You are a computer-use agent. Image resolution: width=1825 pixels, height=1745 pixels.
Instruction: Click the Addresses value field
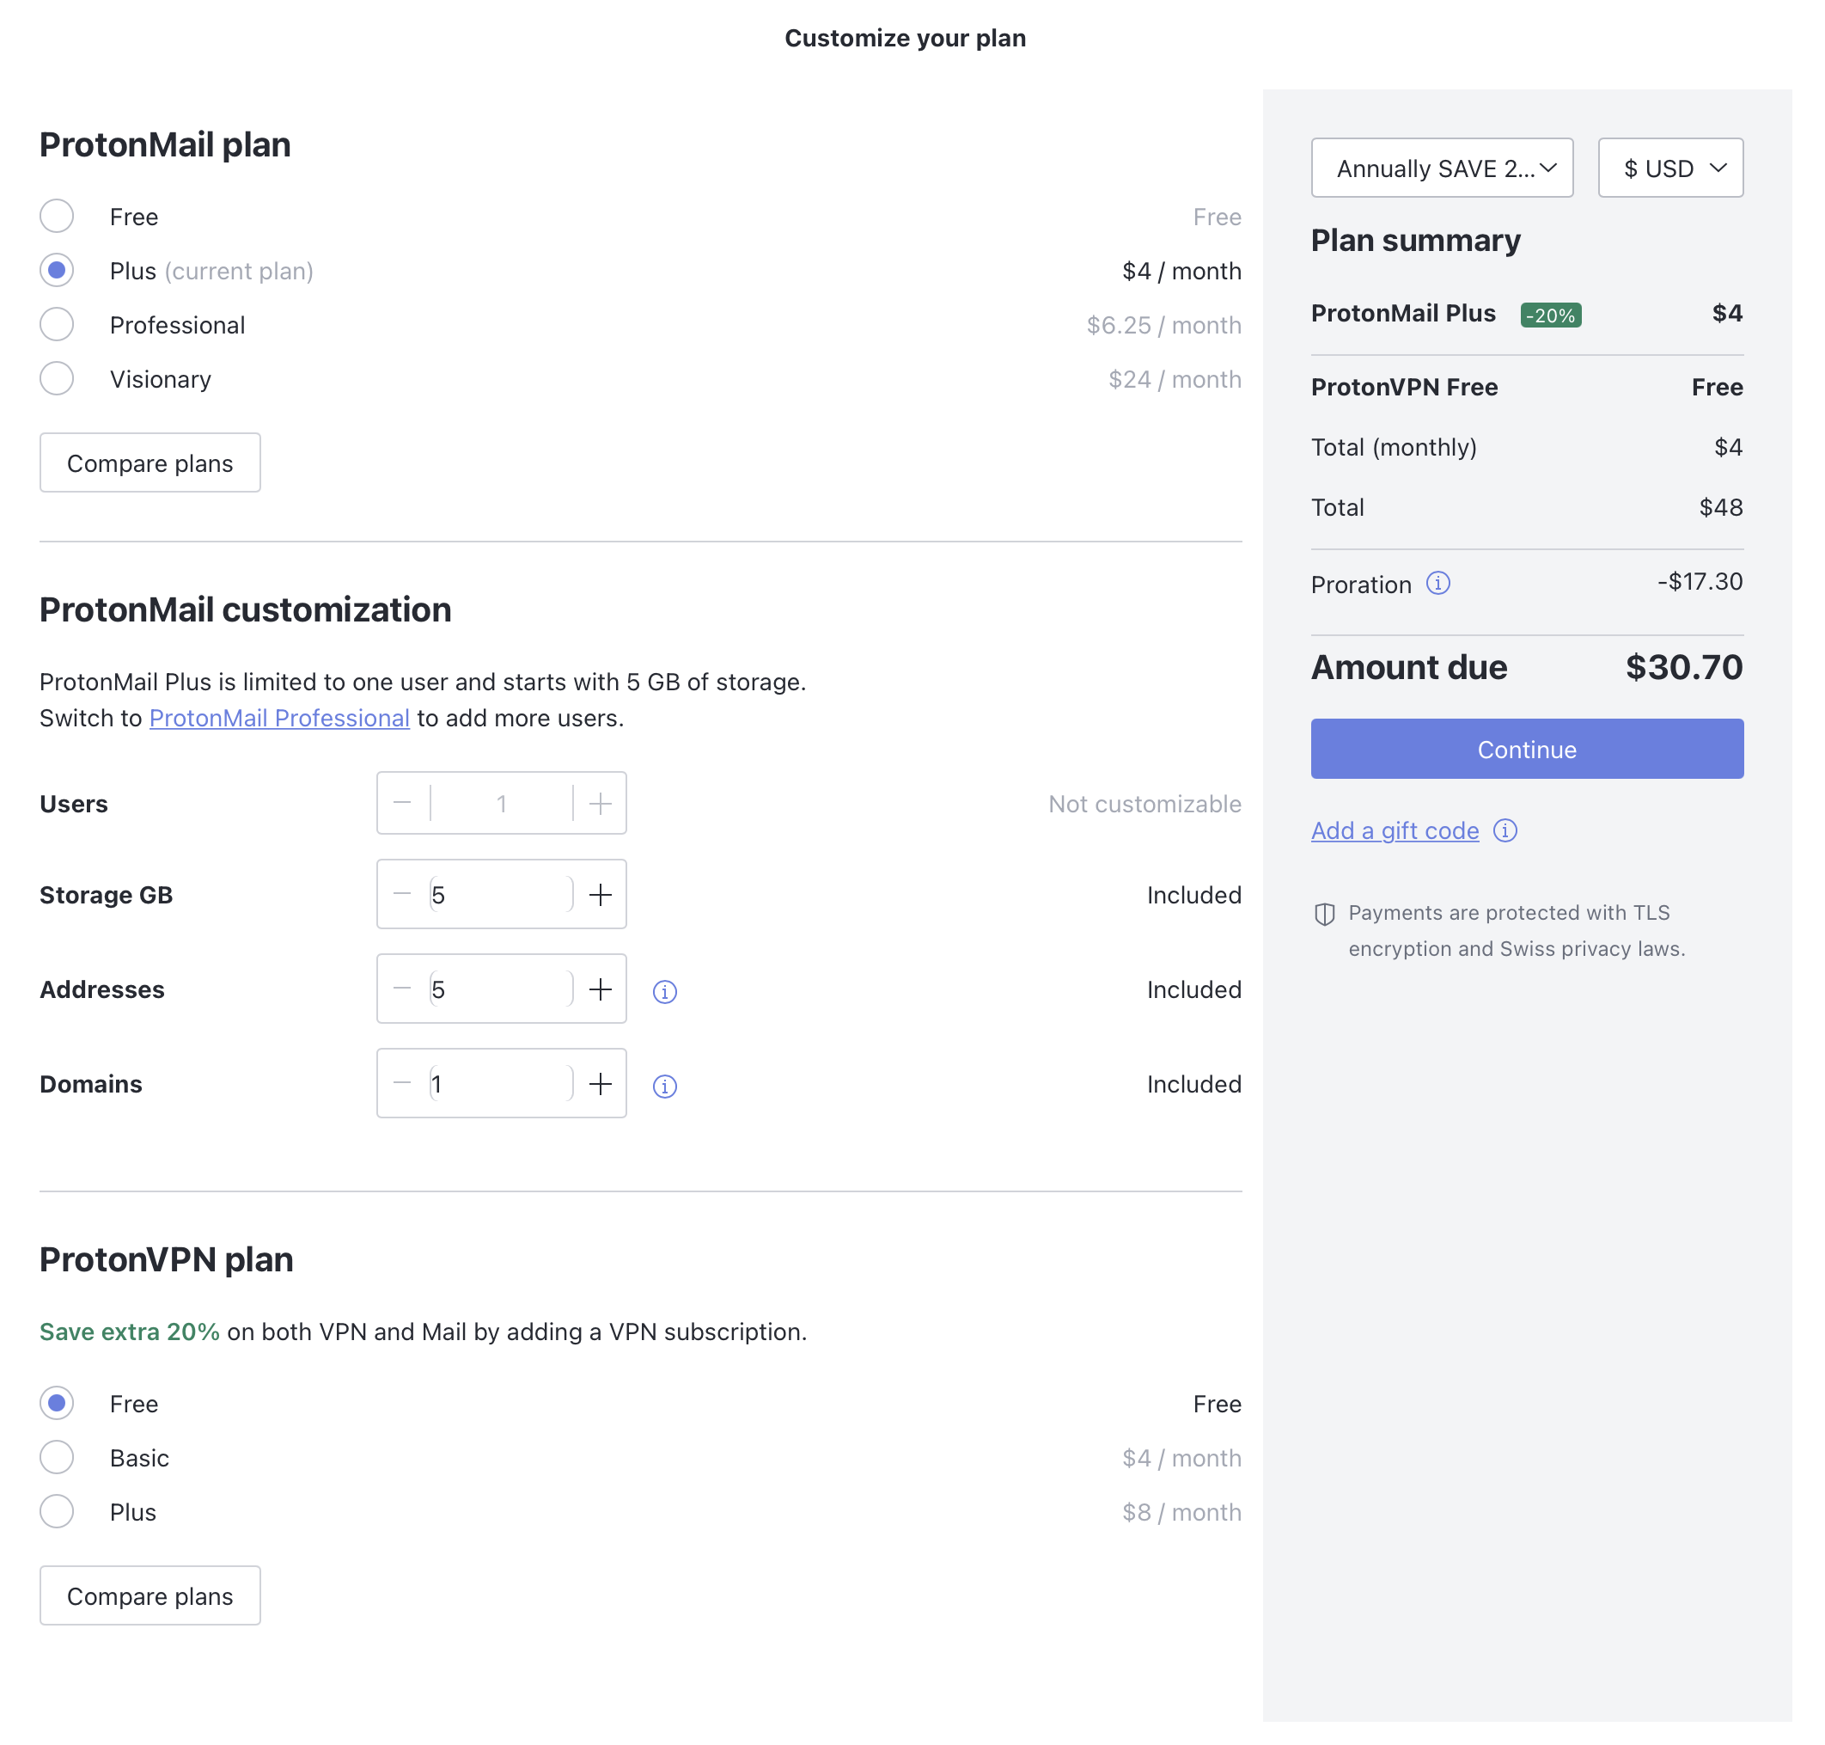[x=501, y=989]
